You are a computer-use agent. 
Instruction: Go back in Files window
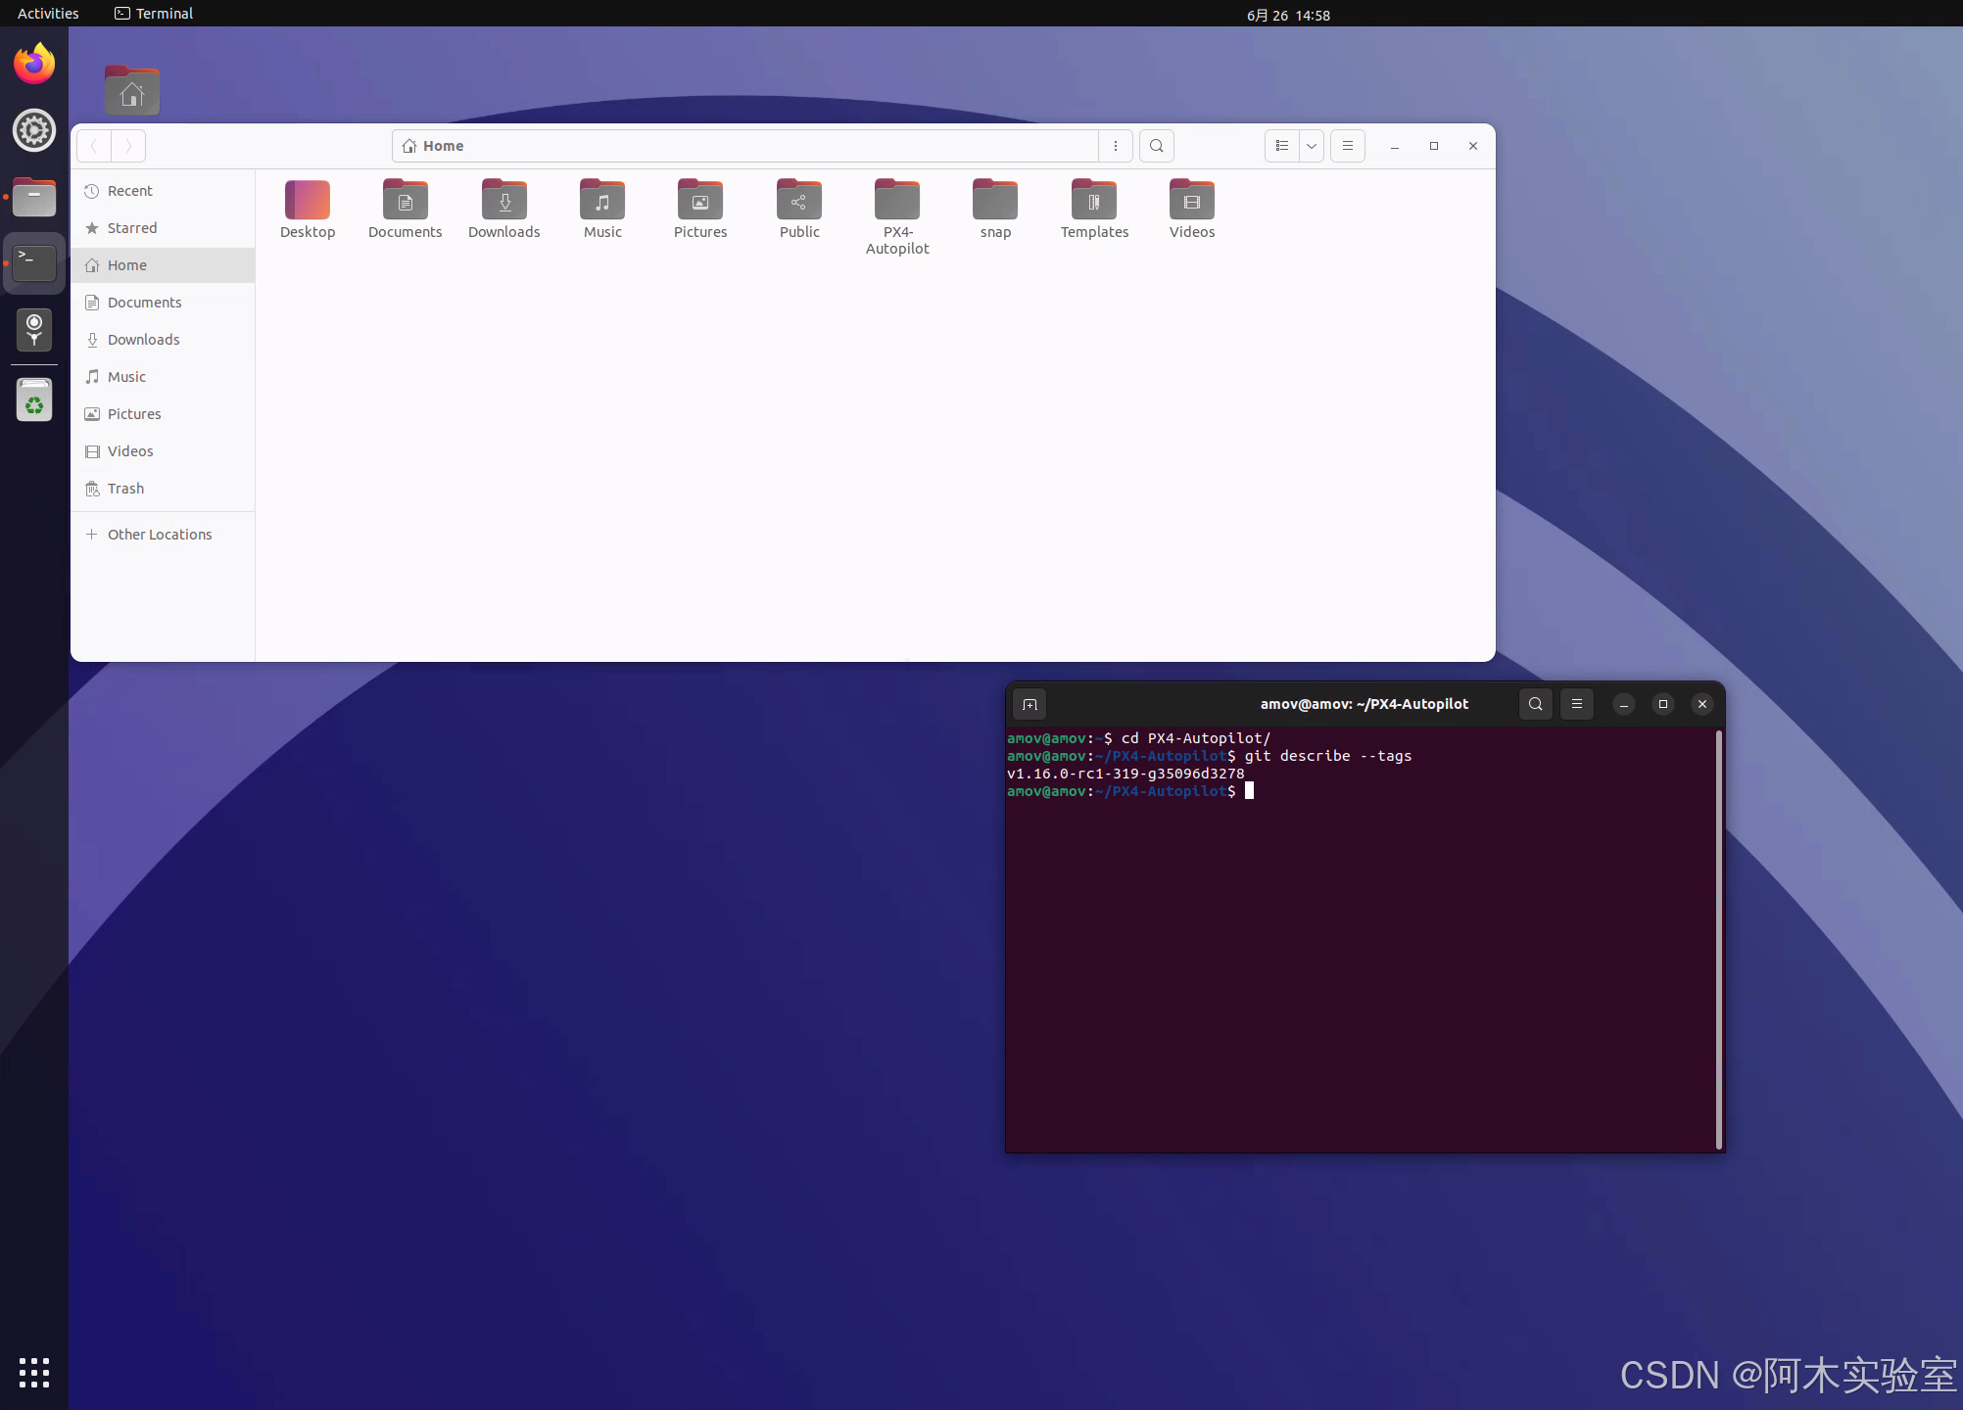(x=94, y=146)
